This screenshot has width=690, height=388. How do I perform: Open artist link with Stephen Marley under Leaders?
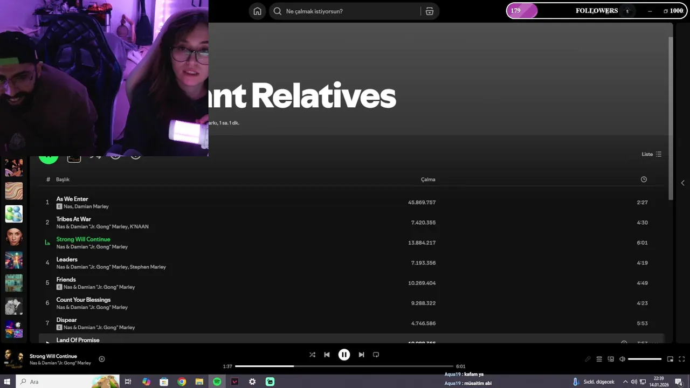pos(111,267)
